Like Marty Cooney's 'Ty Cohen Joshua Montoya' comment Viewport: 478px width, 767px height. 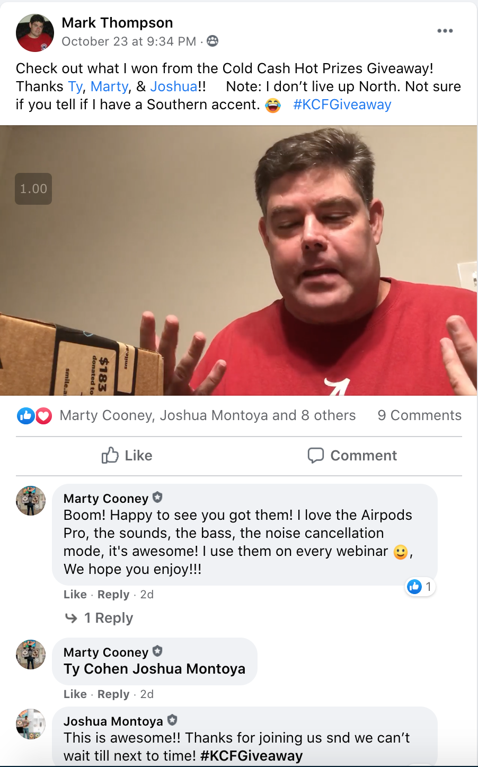(x=75, y=694)
